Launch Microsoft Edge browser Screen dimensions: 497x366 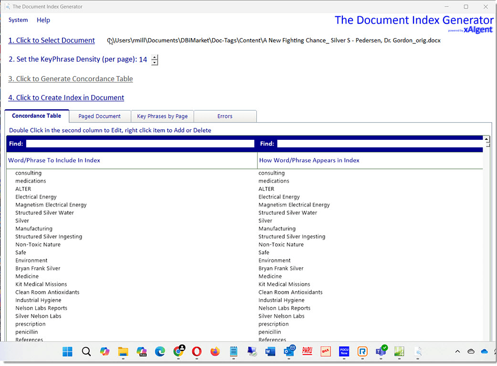[x=160, y=351]
